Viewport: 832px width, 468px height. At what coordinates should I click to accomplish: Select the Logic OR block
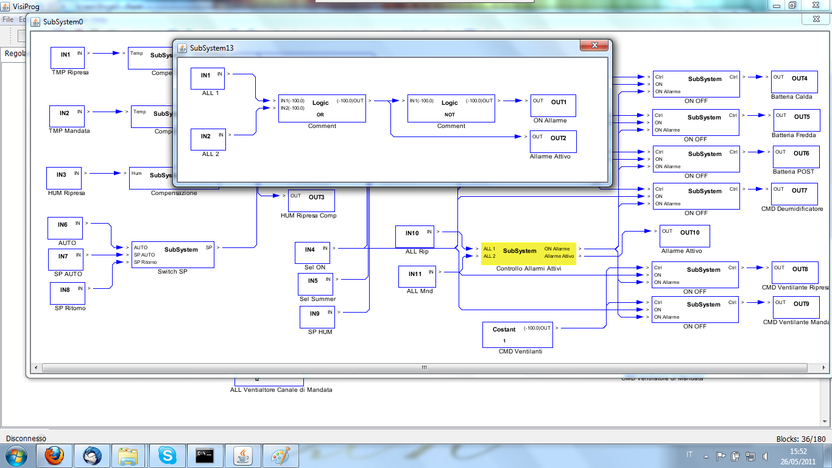[x=322, y=108]
